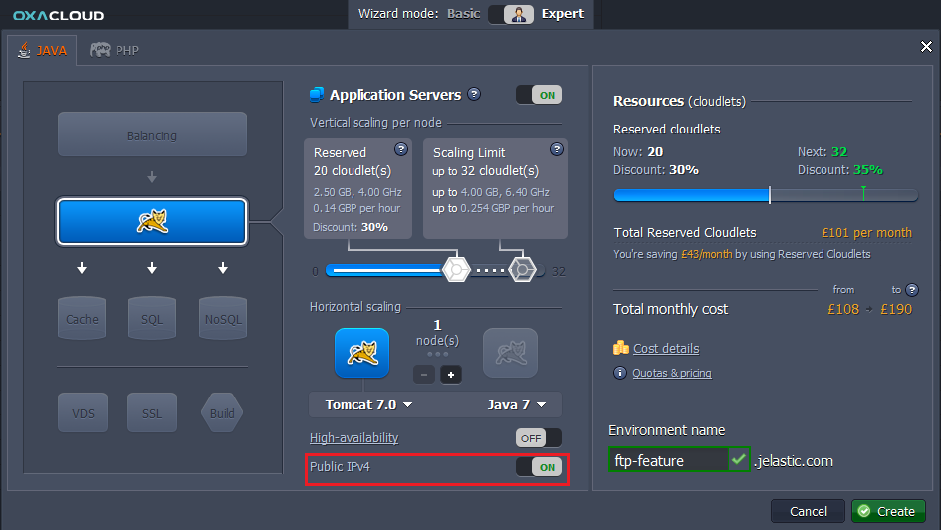Turn off the Application Servers switch
The width and height of the screenshot is (941, 530).
(539, 95)
